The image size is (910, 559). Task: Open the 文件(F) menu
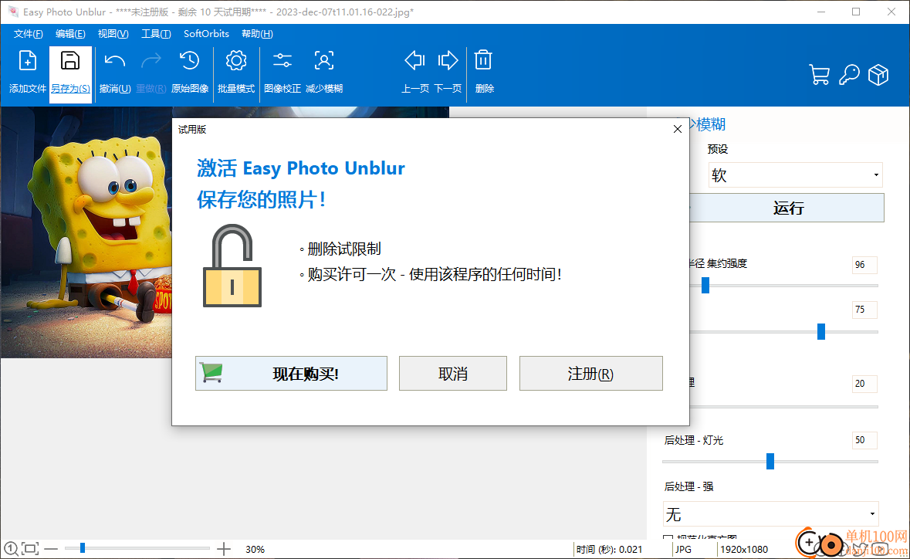point(28,34)
